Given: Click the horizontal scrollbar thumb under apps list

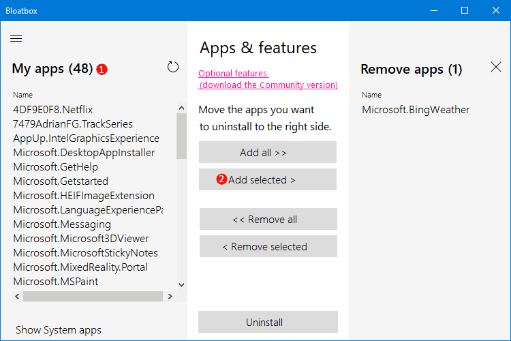Looking at the screenshot, I should point(93,296).
